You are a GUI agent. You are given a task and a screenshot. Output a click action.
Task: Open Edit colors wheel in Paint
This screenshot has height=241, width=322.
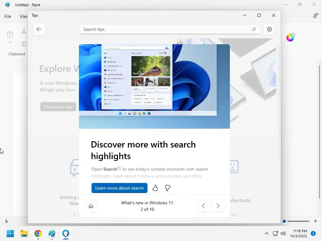(x=290, y=38)
